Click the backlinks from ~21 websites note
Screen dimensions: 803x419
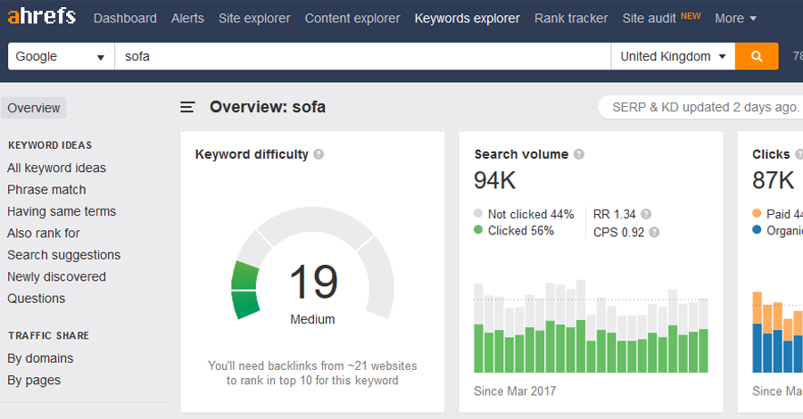tap(312, 373)
